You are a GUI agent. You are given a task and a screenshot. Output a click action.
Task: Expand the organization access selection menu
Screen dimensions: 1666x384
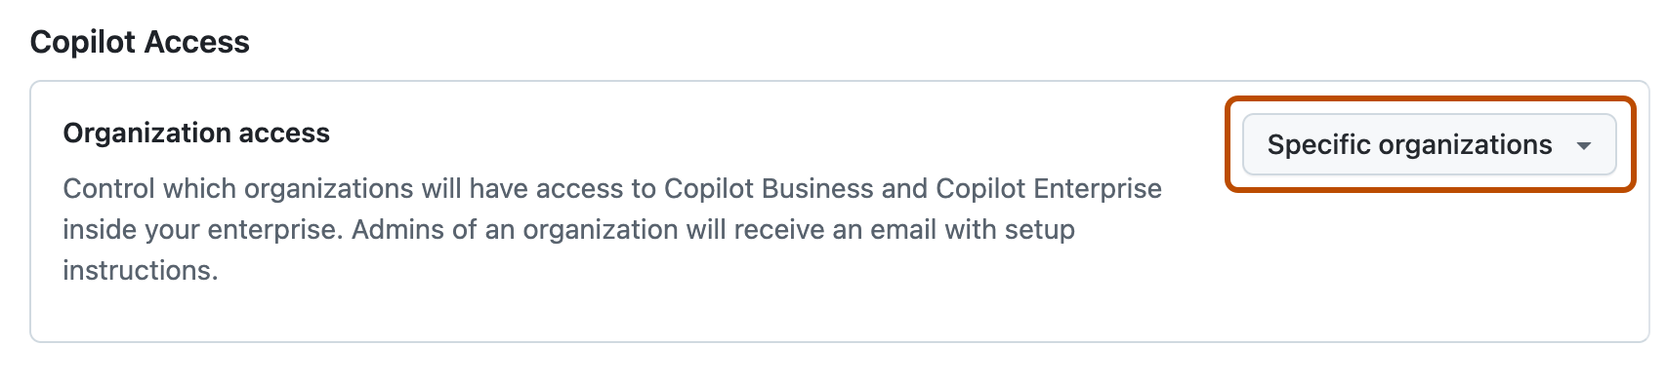[1429, 145]
